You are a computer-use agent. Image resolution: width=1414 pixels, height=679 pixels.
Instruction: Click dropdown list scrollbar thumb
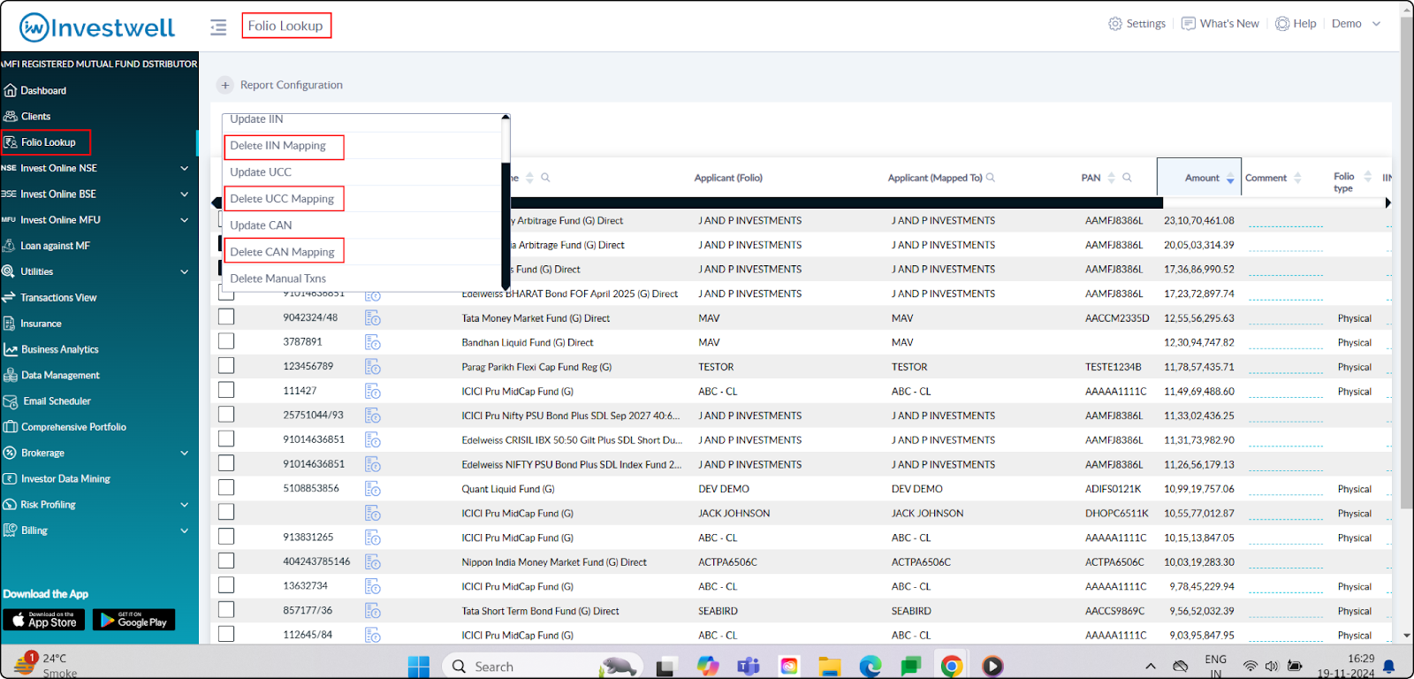tap(506, 225)
